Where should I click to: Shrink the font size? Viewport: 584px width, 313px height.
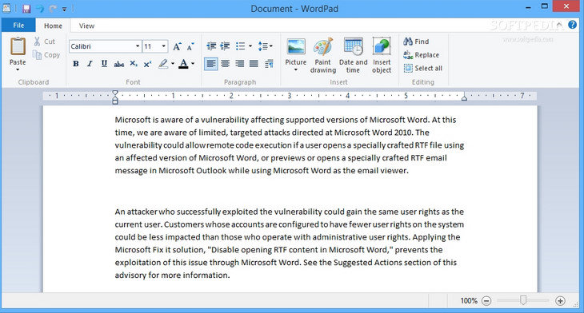(190, 46)
